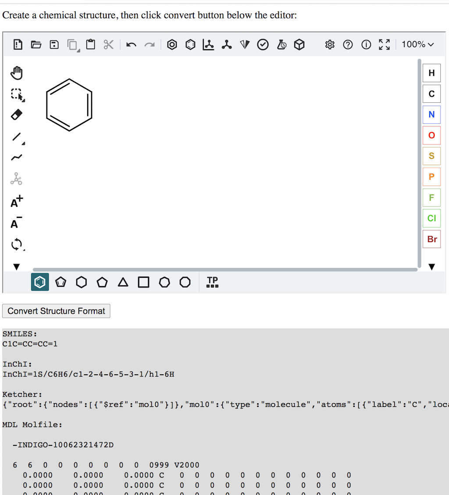449x495 pixels.
Task: Click the Clean Up layout icon
Action: point(227,44)
